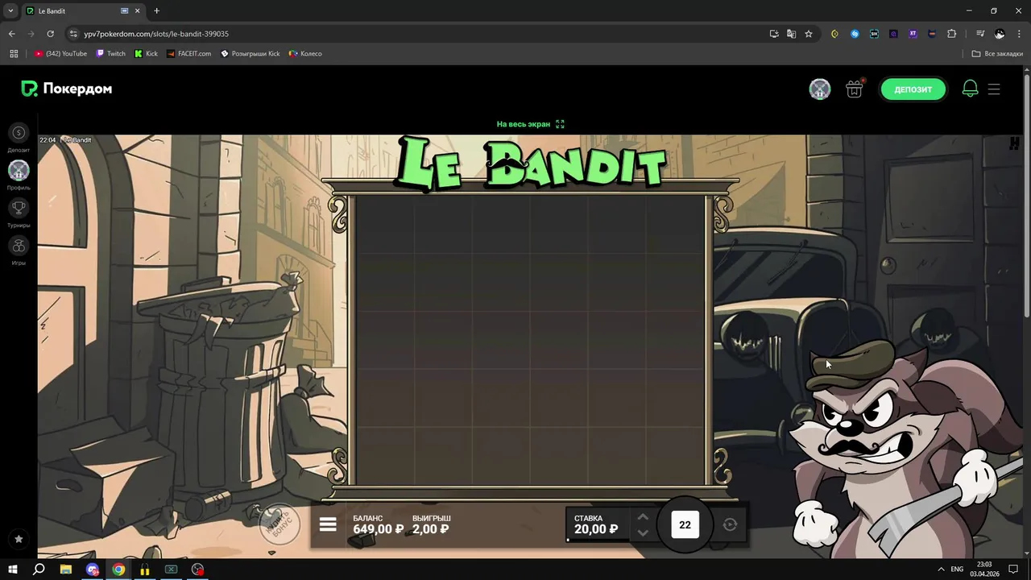Open the Twitch bookmark
This screenshot has width=1031, height=580.
pyautogui.click(x=111, y=54)
